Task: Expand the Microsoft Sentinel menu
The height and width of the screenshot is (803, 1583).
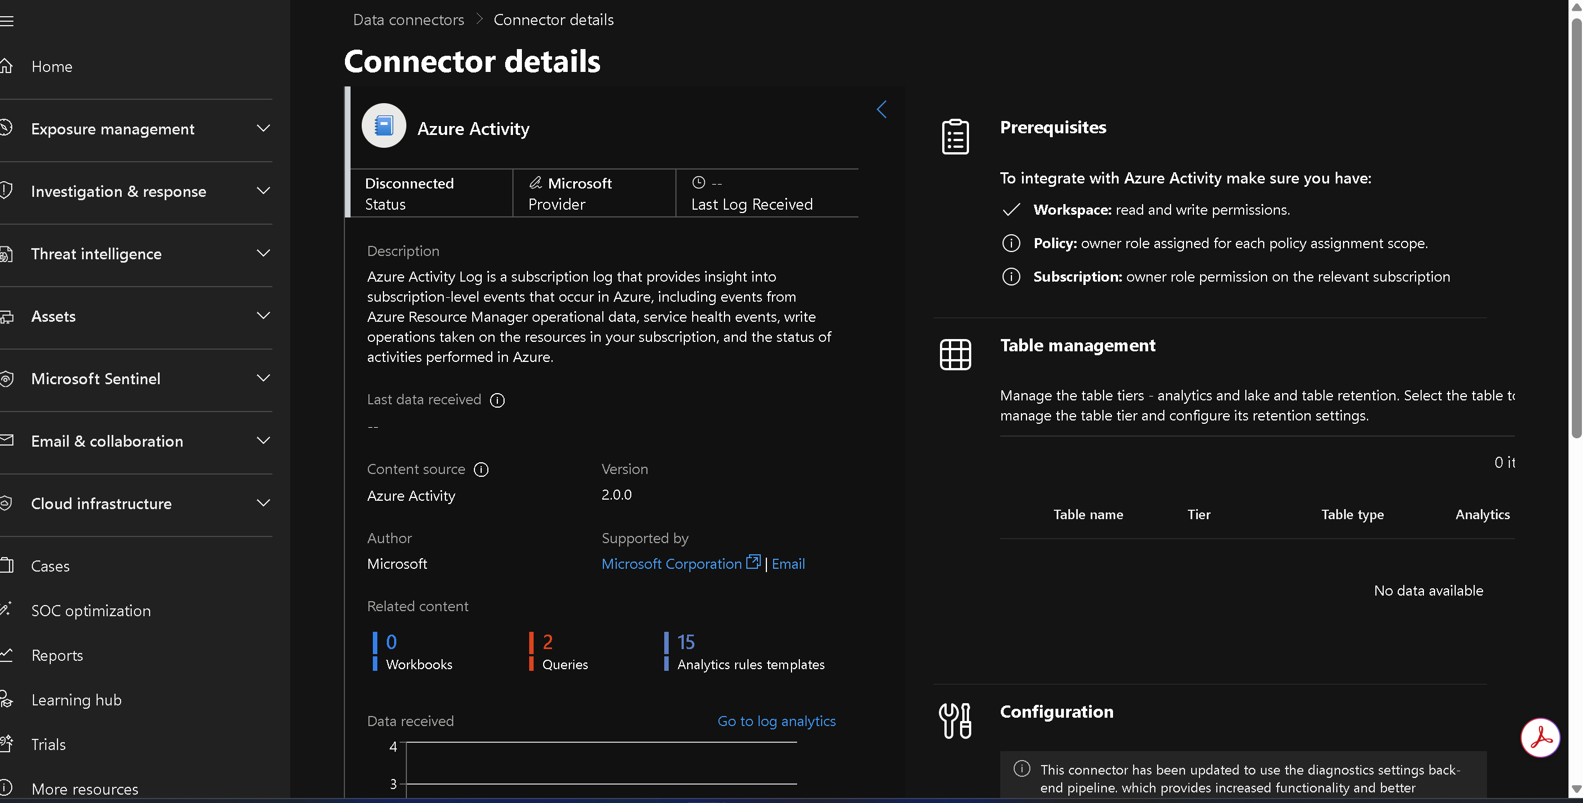Action: pyautogui.click(x=263, y=378)
